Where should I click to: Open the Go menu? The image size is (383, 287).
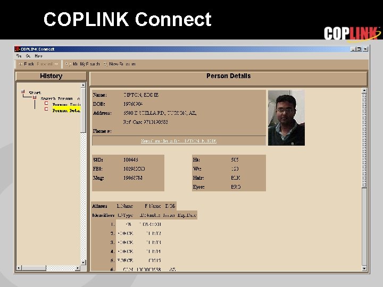point(28,56)
